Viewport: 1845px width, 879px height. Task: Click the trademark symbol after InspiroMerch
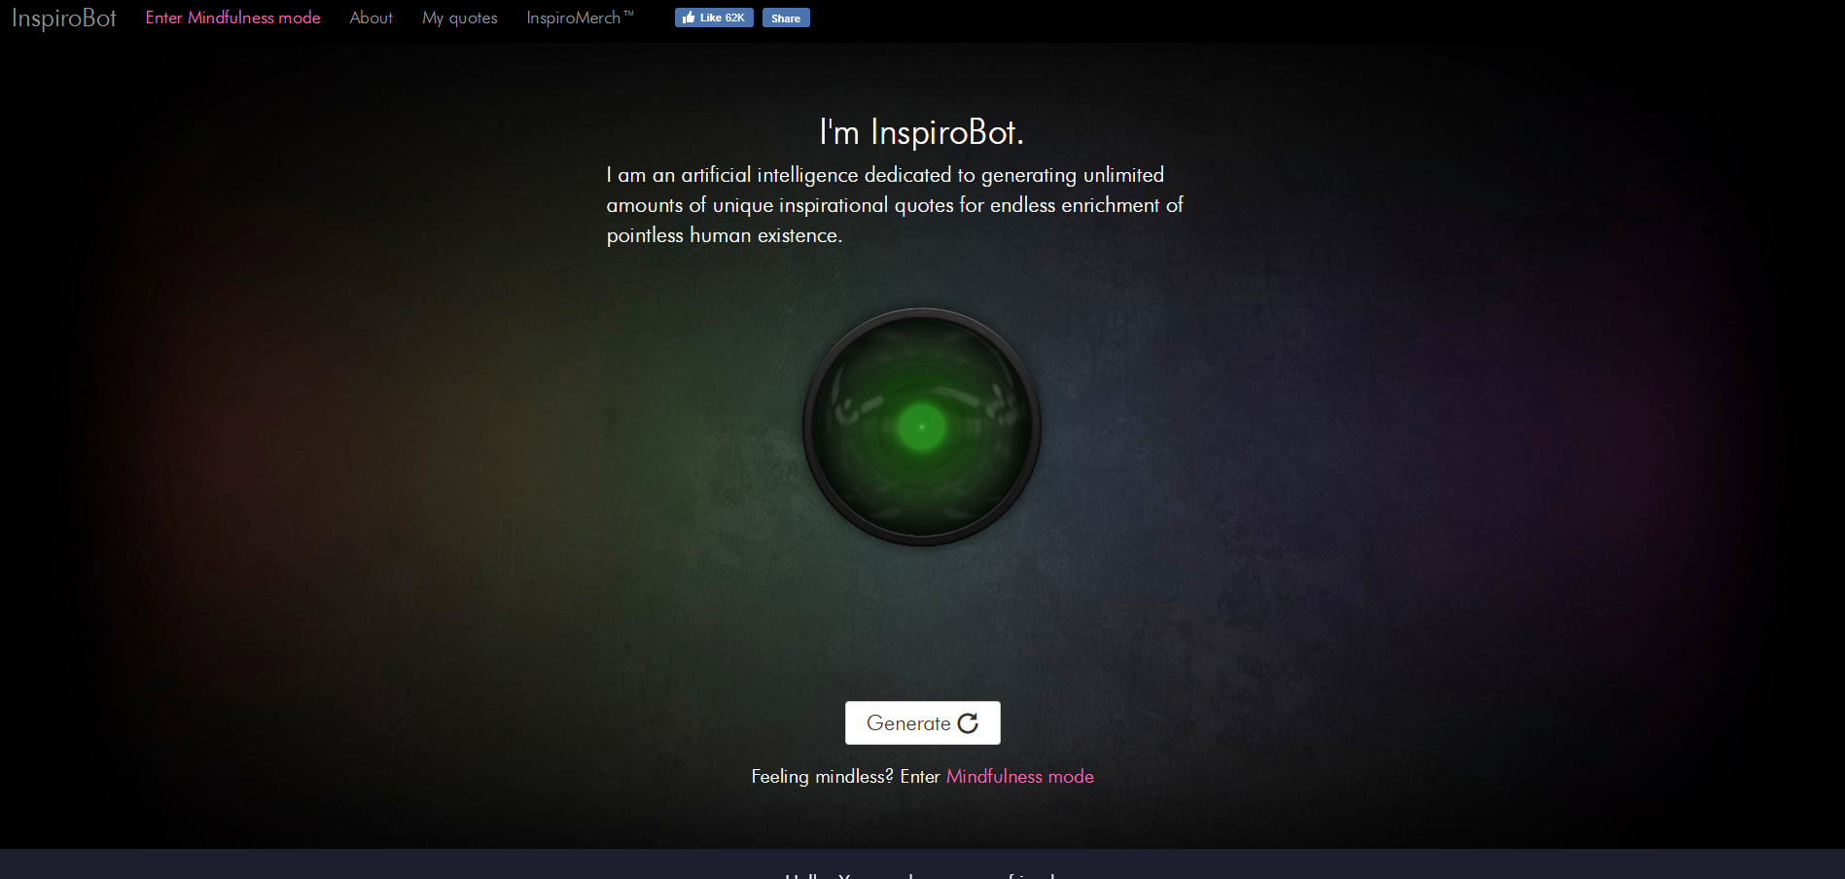628,14
